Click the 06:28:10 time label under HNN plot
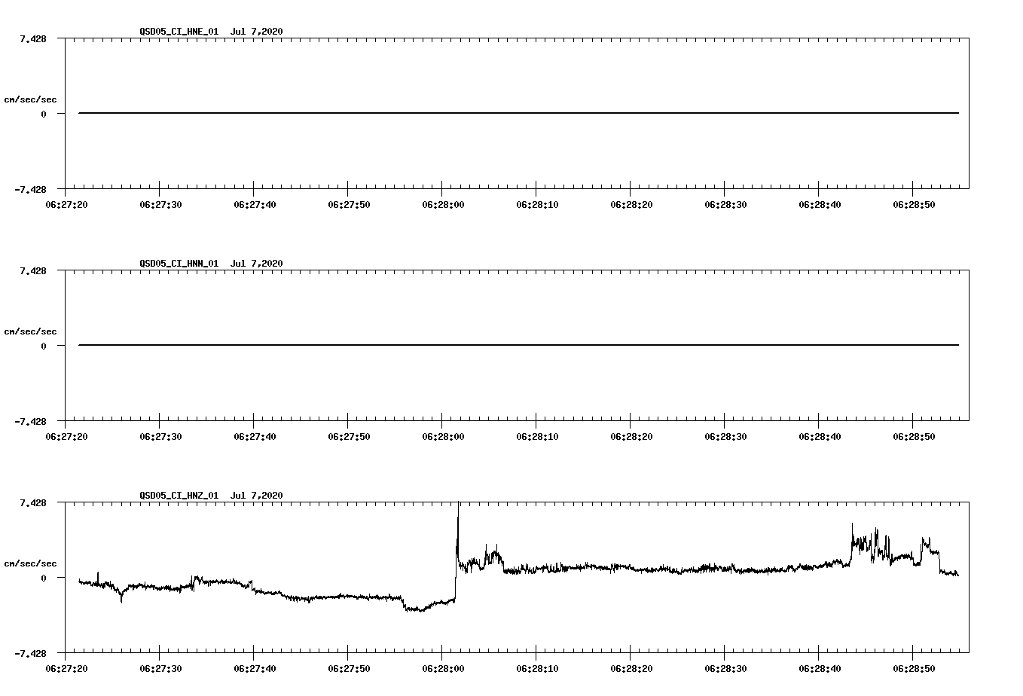This screenshot has height=696, width=1023. point(536,437)
